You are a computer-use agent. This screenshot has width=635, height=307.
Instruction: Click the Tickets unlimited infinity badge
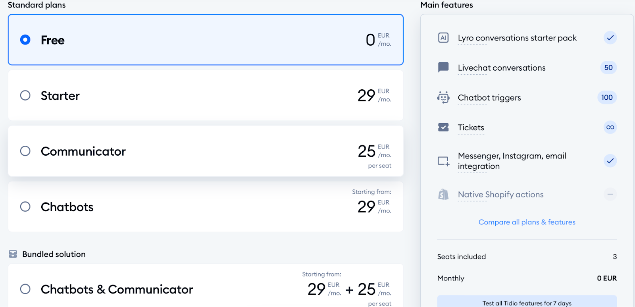click(610, 127)
